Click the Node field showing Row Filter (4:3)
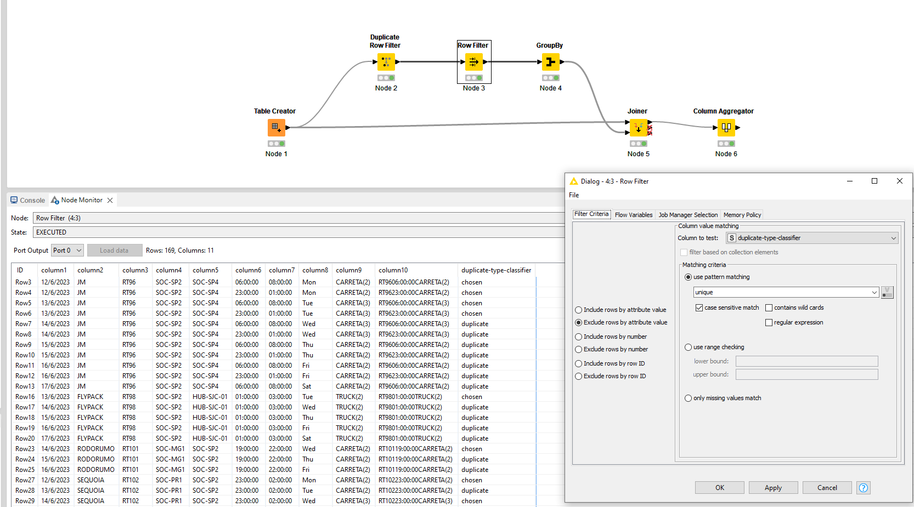Image resolution: width=914 pixels, height=507 pixels. pos(299,218)
